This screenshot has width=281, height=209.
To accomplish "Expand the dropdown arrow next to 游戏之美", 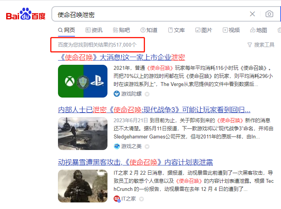I will [147, 147].
